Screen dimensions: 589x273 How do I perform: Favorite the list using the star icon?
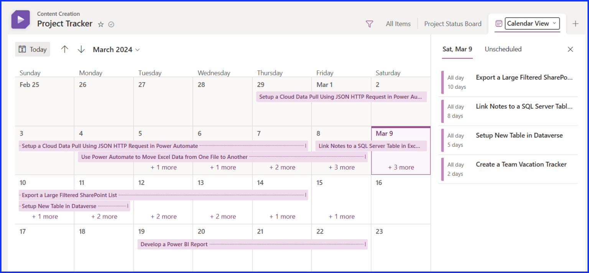click(100, 24)
